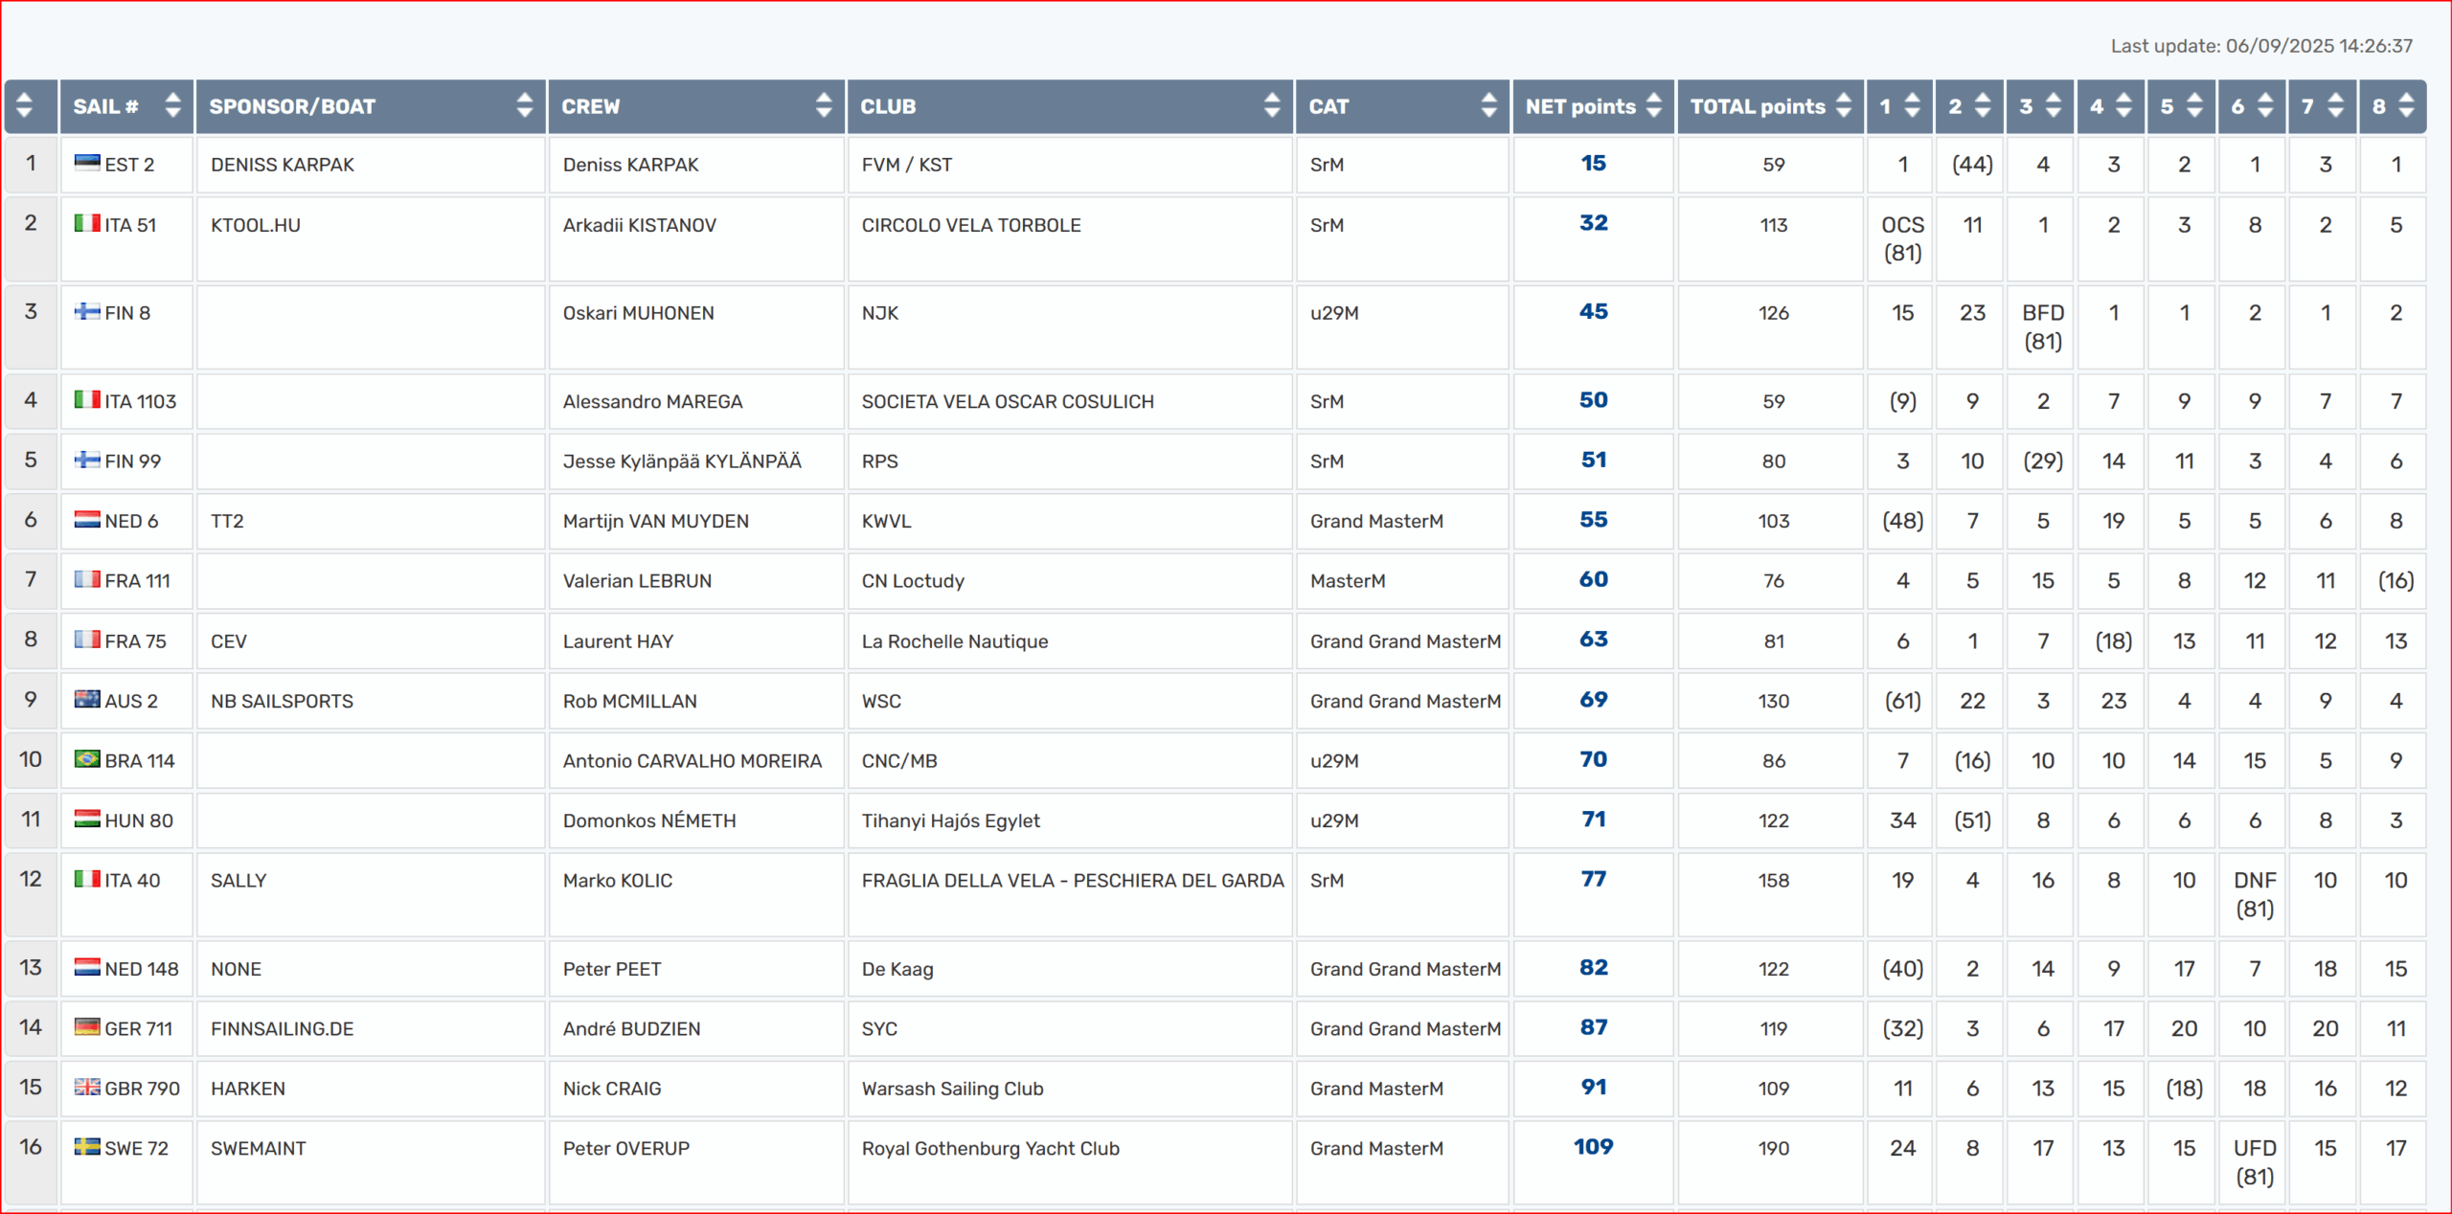Click the Italian flag beside ITA 51

[87, 223]
